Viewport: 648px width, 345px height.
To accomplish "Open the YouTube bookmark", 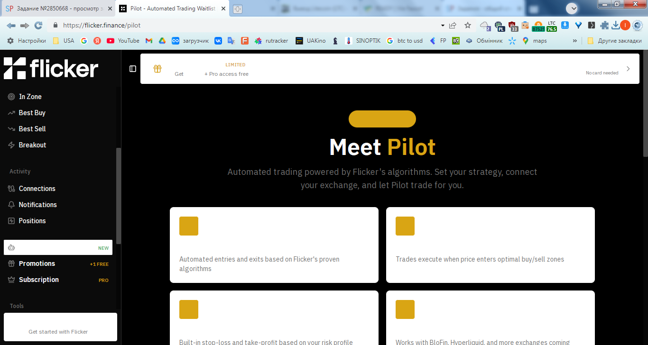I will click(123, 41).
